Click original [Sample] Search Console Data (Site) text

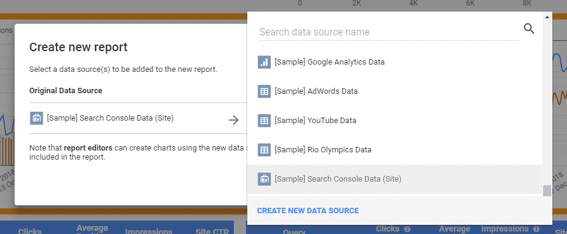(110, 118)
